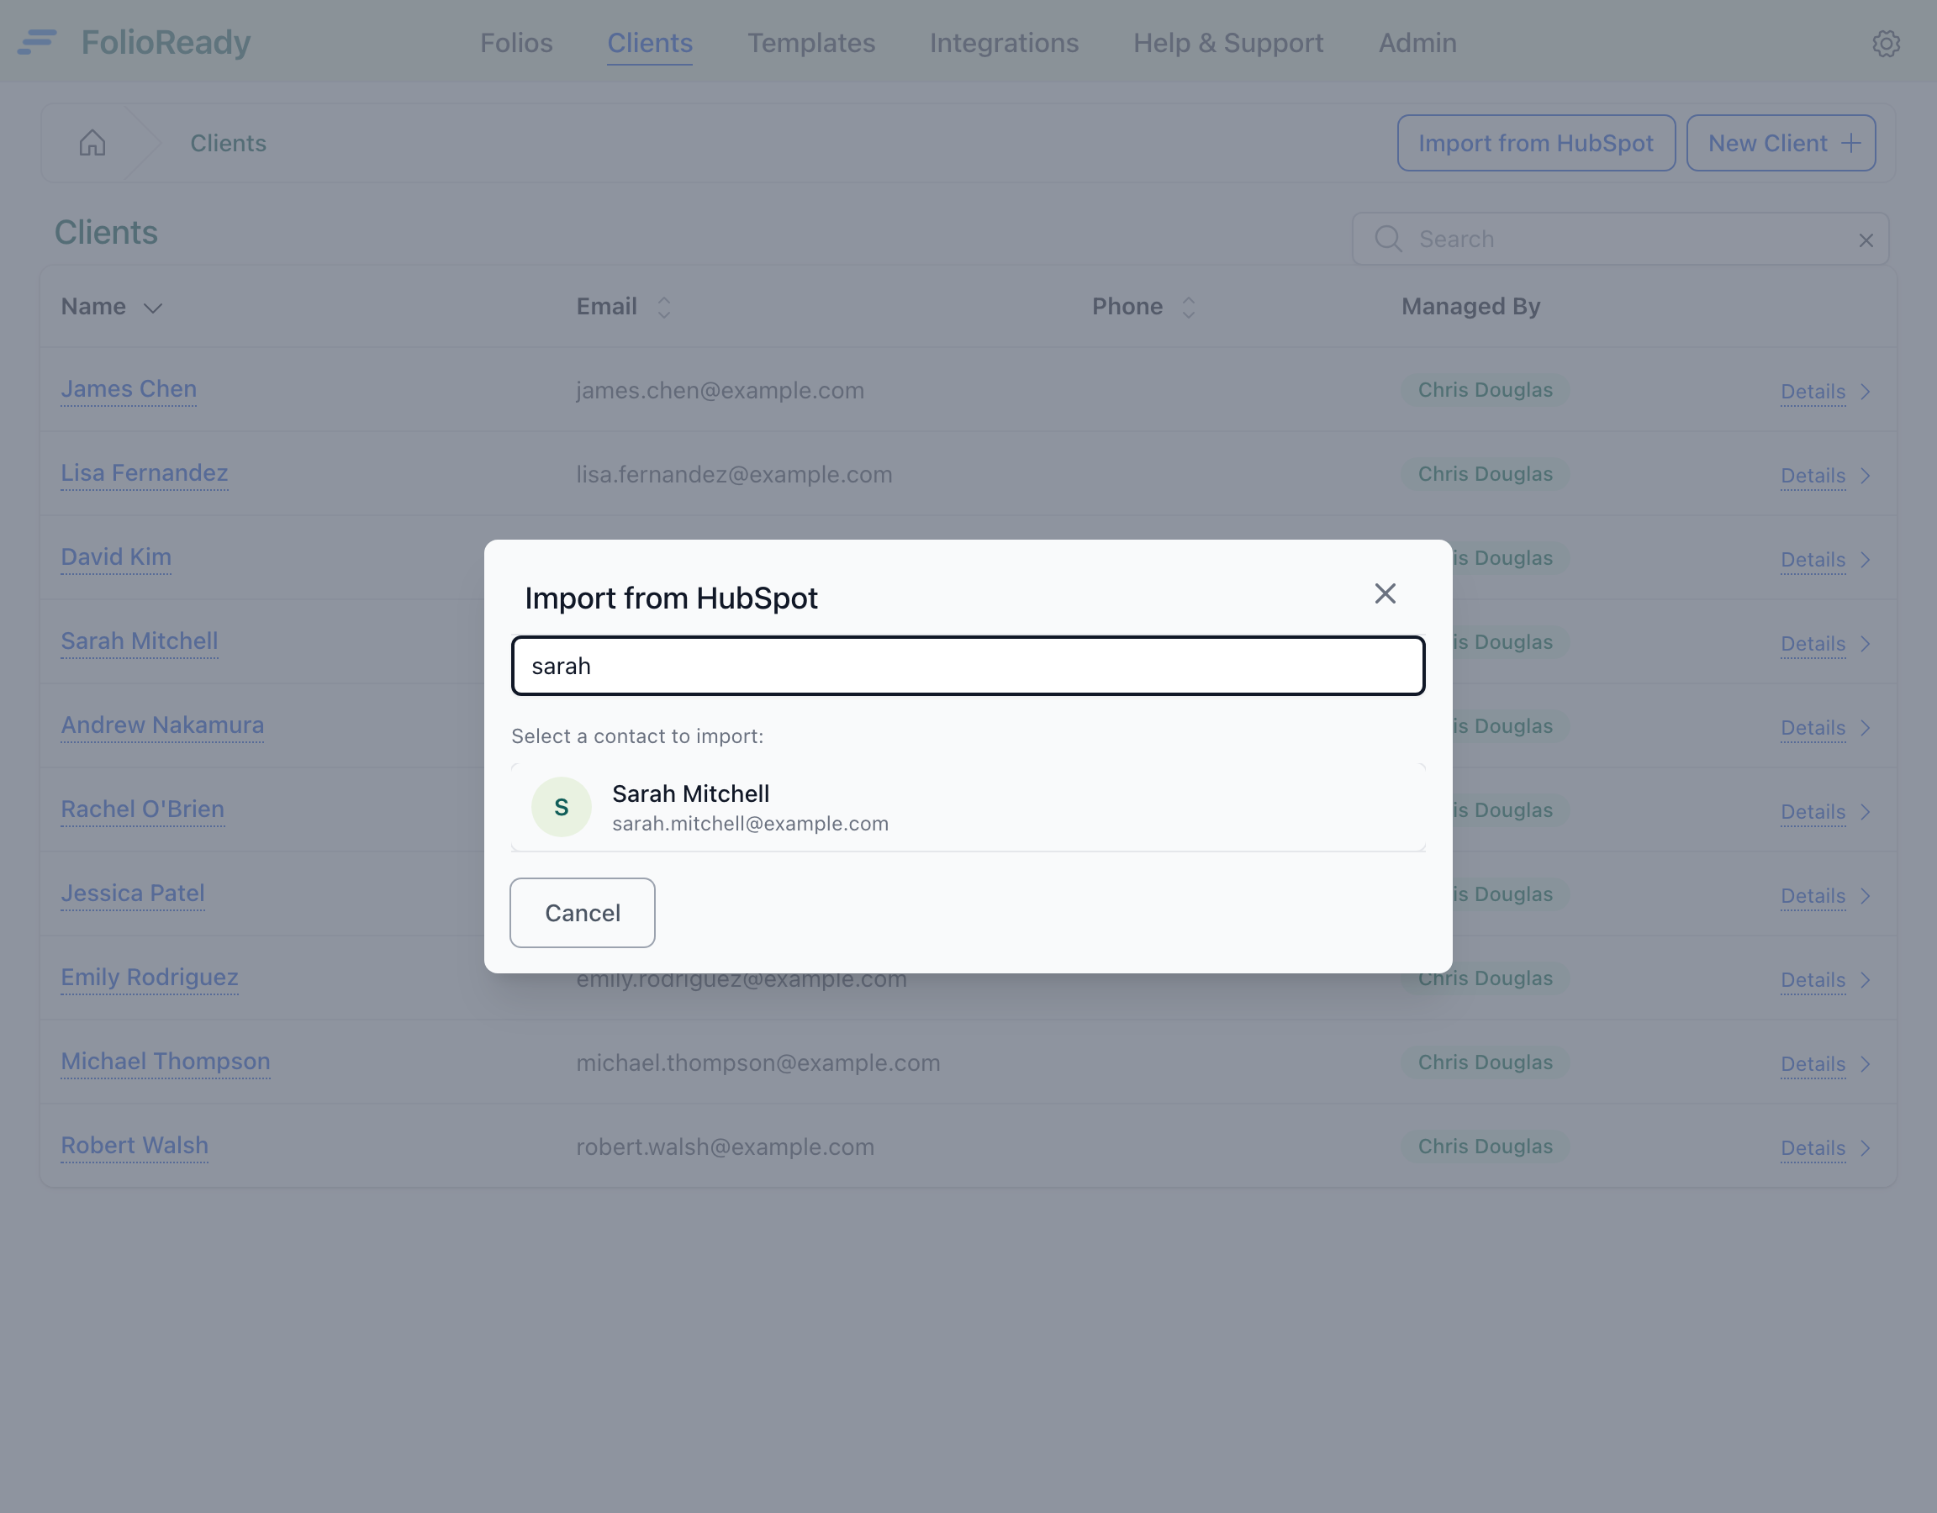Click james.chen@example.com email cell

[720, 390]
